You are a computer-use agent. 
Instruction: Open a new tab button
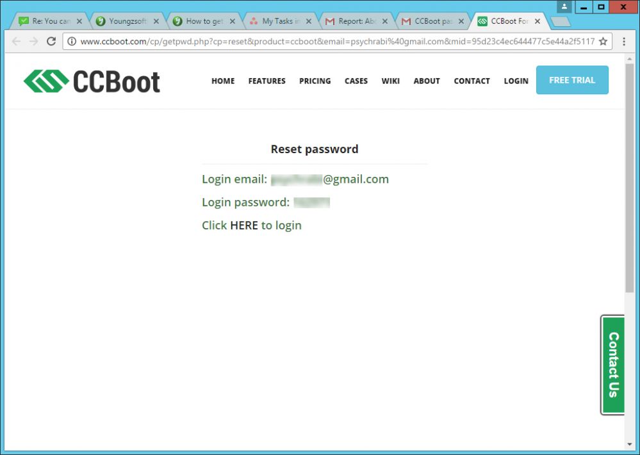pyautogui.click(x=561, y=22)
